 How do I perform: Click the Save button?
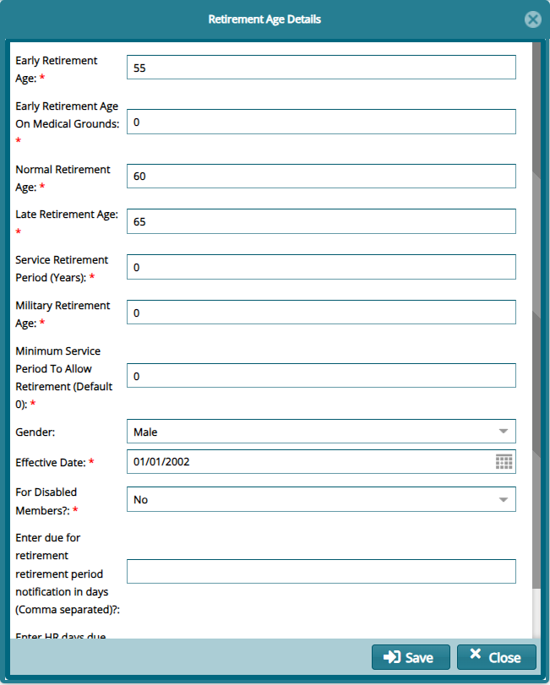409,657
